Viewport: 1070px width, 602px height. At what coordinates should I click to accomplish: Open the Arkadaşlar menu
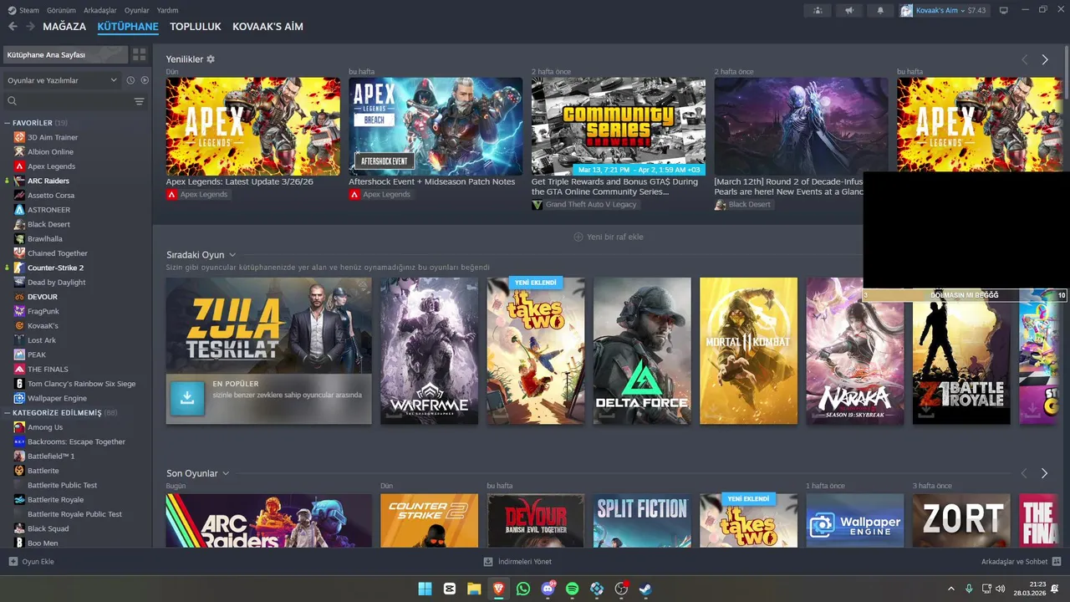coord(100,10)
